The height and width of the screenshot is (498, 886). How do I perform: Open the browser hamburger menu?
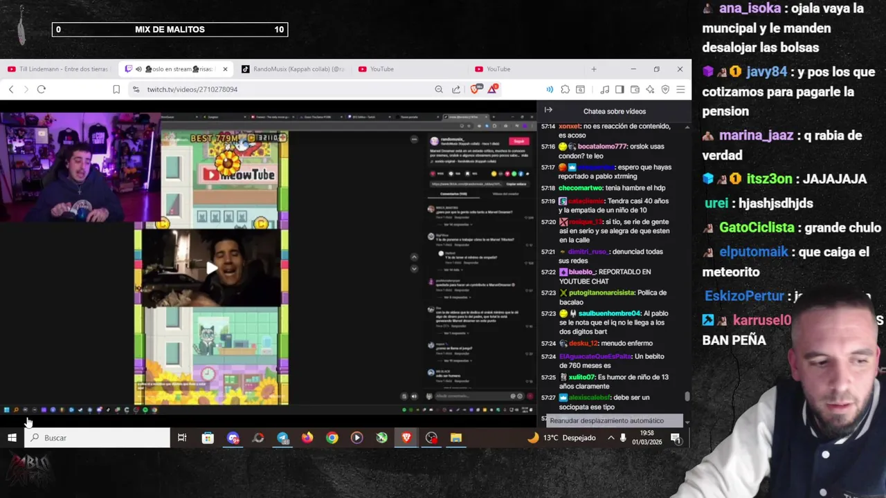[680, 89]
